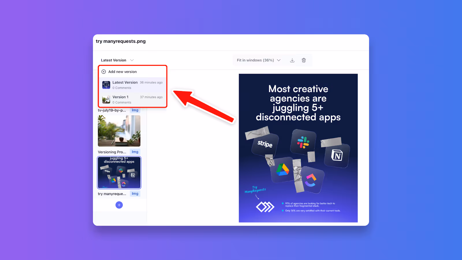Screen dimensions: 462x260
Task: Click the file title try manyrequests.png
Action: [x=121, y=41]
